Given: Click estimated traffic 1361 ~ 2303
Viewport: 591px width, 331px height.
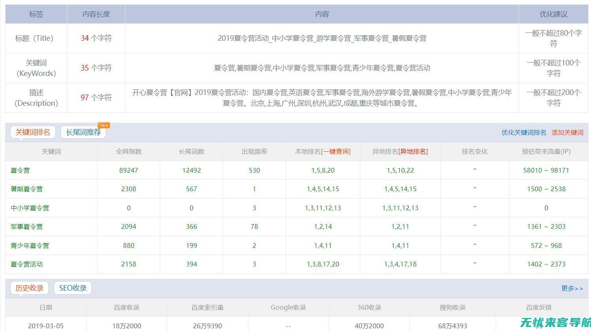Looking at the screenshot, I should point(546,227).
